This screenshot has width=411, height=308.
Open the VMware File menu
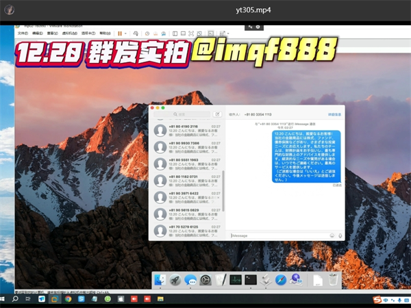23,33
